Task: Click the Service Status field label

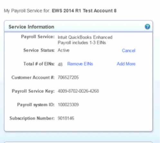Action: pos(39,50)
